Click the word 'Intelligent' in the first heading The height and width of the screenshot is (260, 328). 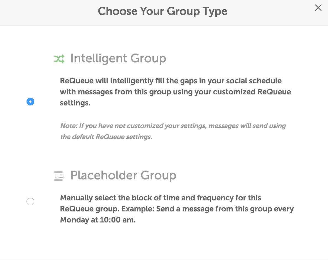coord(99,59)
